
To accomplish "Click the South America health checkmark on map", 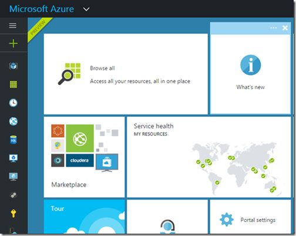I will click(217, 183).
